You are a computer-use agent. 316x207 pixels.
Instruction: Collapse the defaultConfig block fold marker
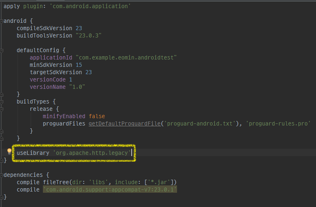(1, 50)
